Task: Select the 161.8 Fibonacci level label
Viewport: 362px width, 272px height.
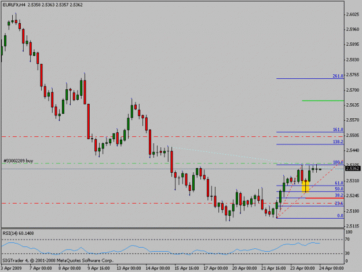Action: click(338, 129)
